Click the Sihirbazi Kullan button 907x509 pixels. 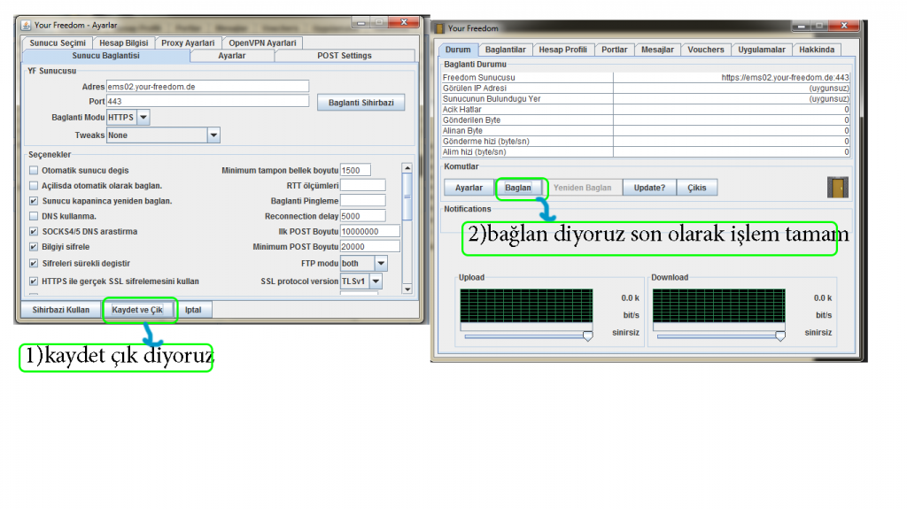(61, 310)
